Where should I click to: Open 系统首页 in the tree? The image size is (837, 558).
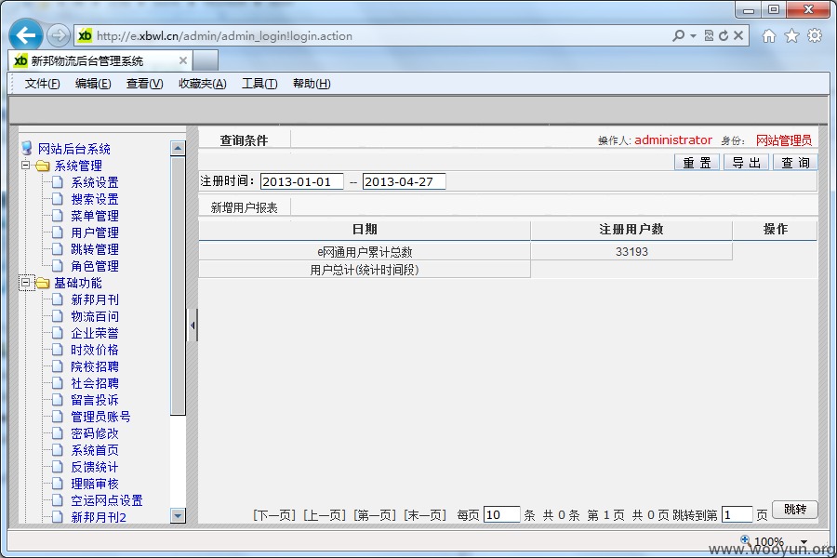[x=95, y=450]
